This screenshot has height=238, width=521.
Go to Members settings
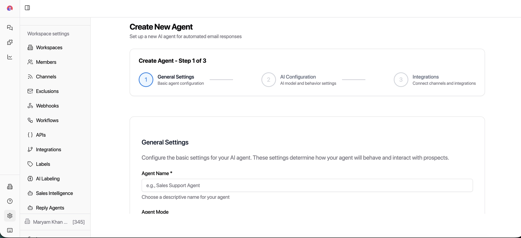[46, 62]
